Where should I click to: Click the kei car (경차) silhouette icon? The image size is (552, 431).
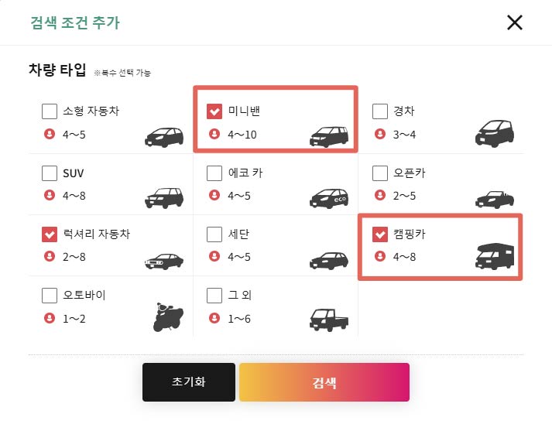(x=495, y=134)
